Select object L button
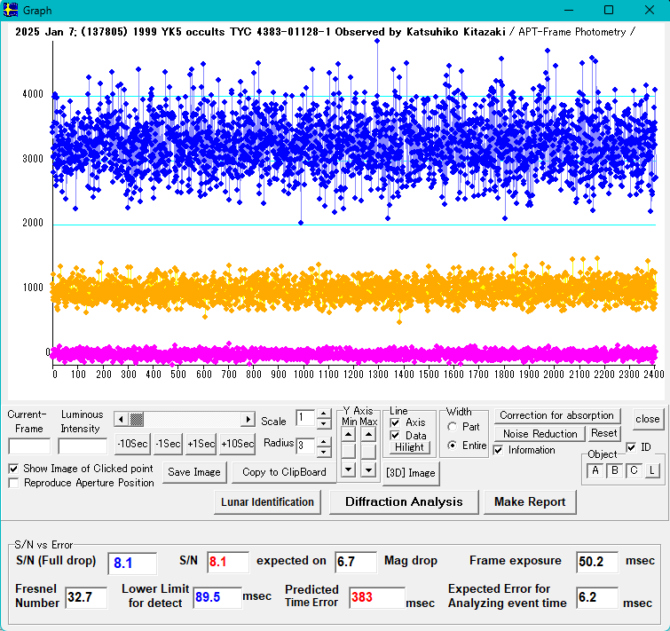 650,470
